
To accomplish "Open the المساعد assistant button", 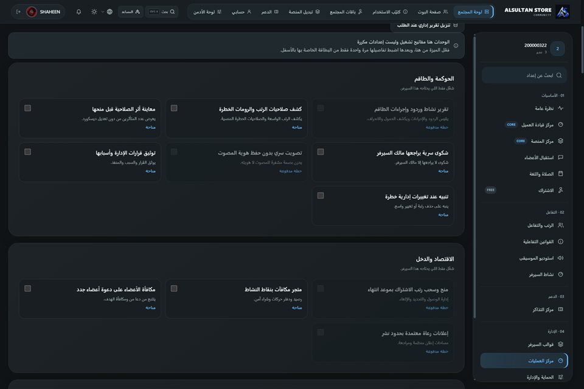I will click(x=131, y=12).
